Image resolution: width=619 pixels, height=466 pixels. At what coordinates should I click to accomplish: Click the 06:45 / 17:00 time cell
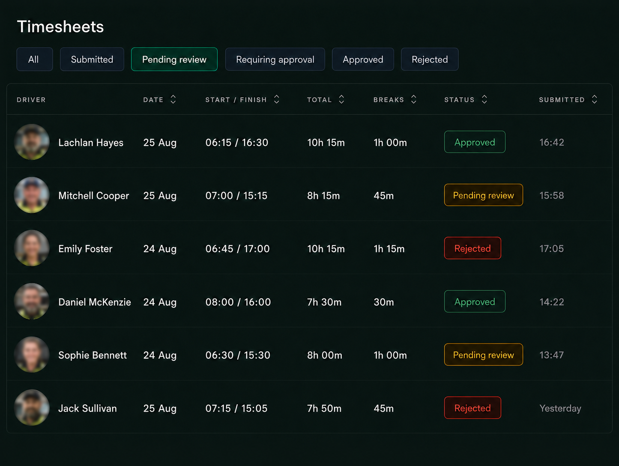238,249
